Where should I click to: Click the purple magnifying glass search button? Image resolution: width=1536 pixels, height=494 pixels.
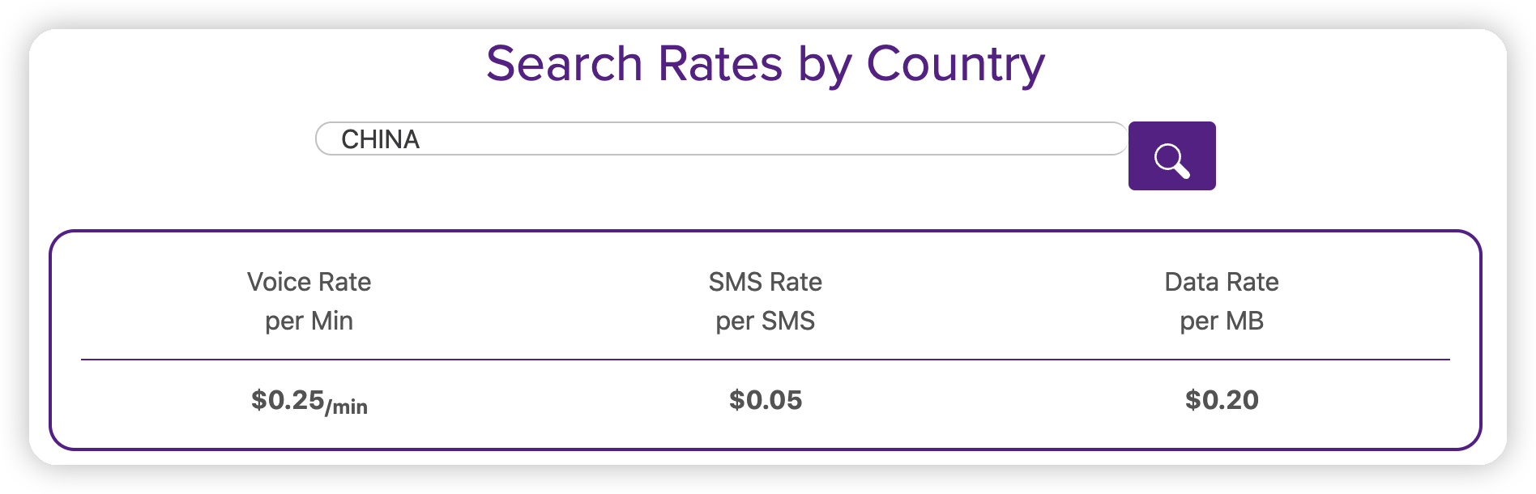coord(1171,155)
